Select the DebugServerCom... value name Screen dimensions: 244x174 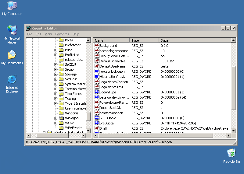(x=114, y=56)
